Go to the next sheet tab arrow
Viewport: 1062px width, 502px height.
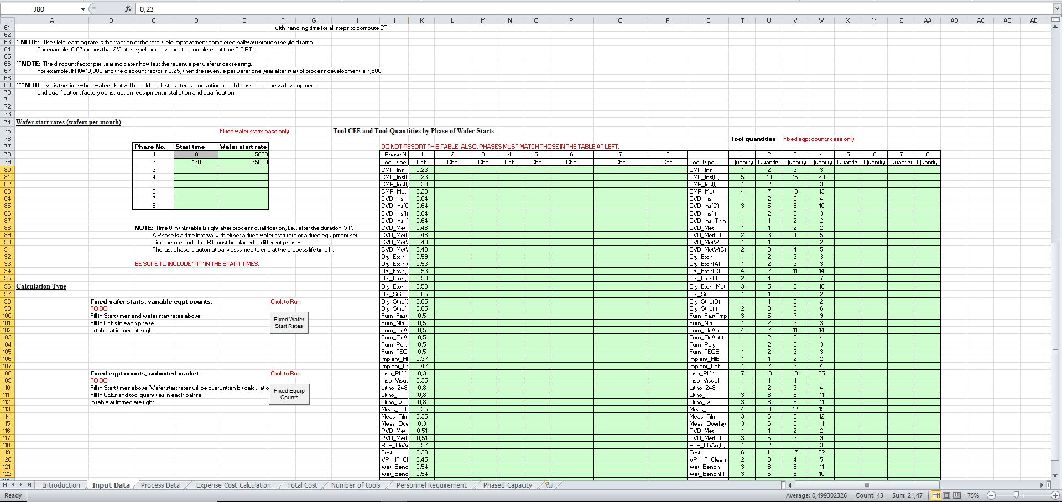click(x=22, y=485)
